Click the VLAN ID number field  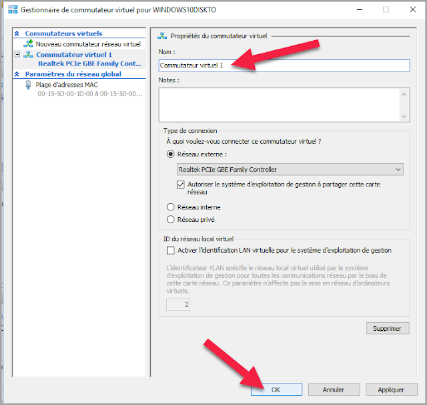coord(178,304)
